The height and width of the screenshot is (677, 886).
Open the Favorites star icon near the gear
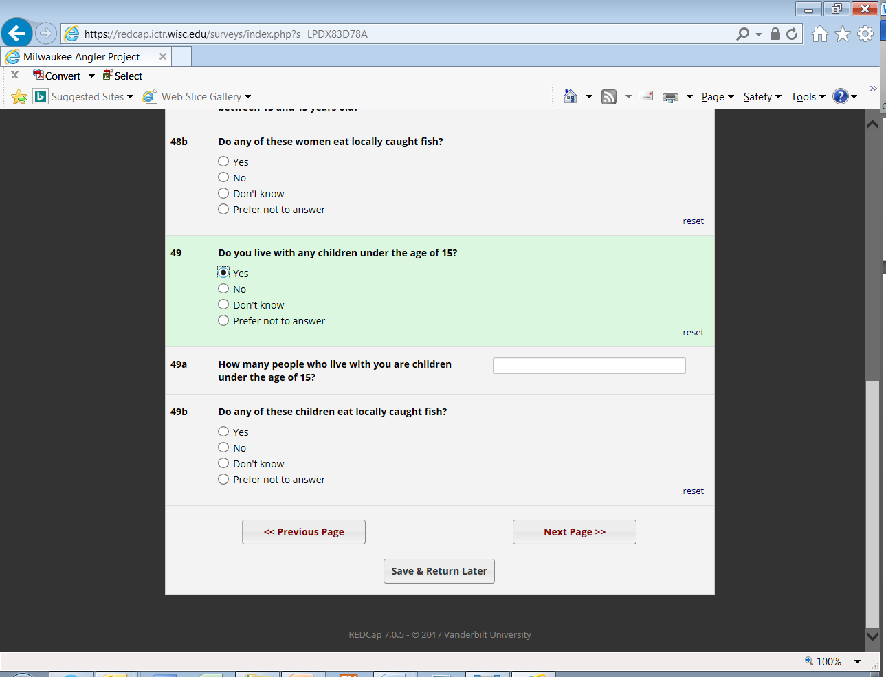(x=843, y=34)
